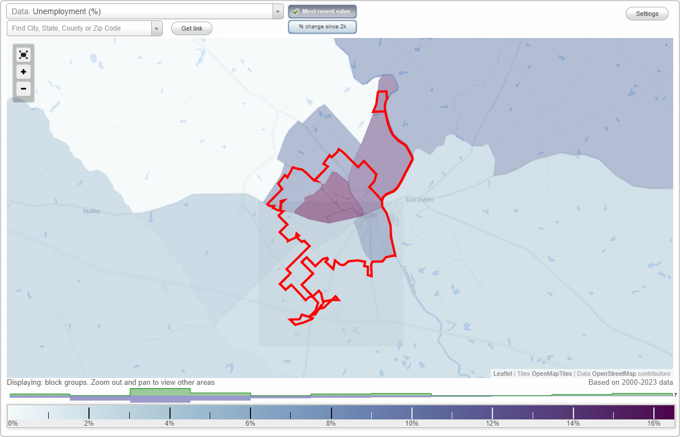The height and width of the screenshot is (437, 680).
Task: Open the location search dropdown arrow
Action: pyautogui.click(x=157, y=28)
